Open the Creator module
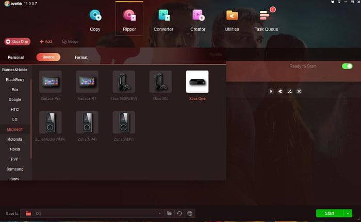The image size is (361, 222). (x=198, y=20)
